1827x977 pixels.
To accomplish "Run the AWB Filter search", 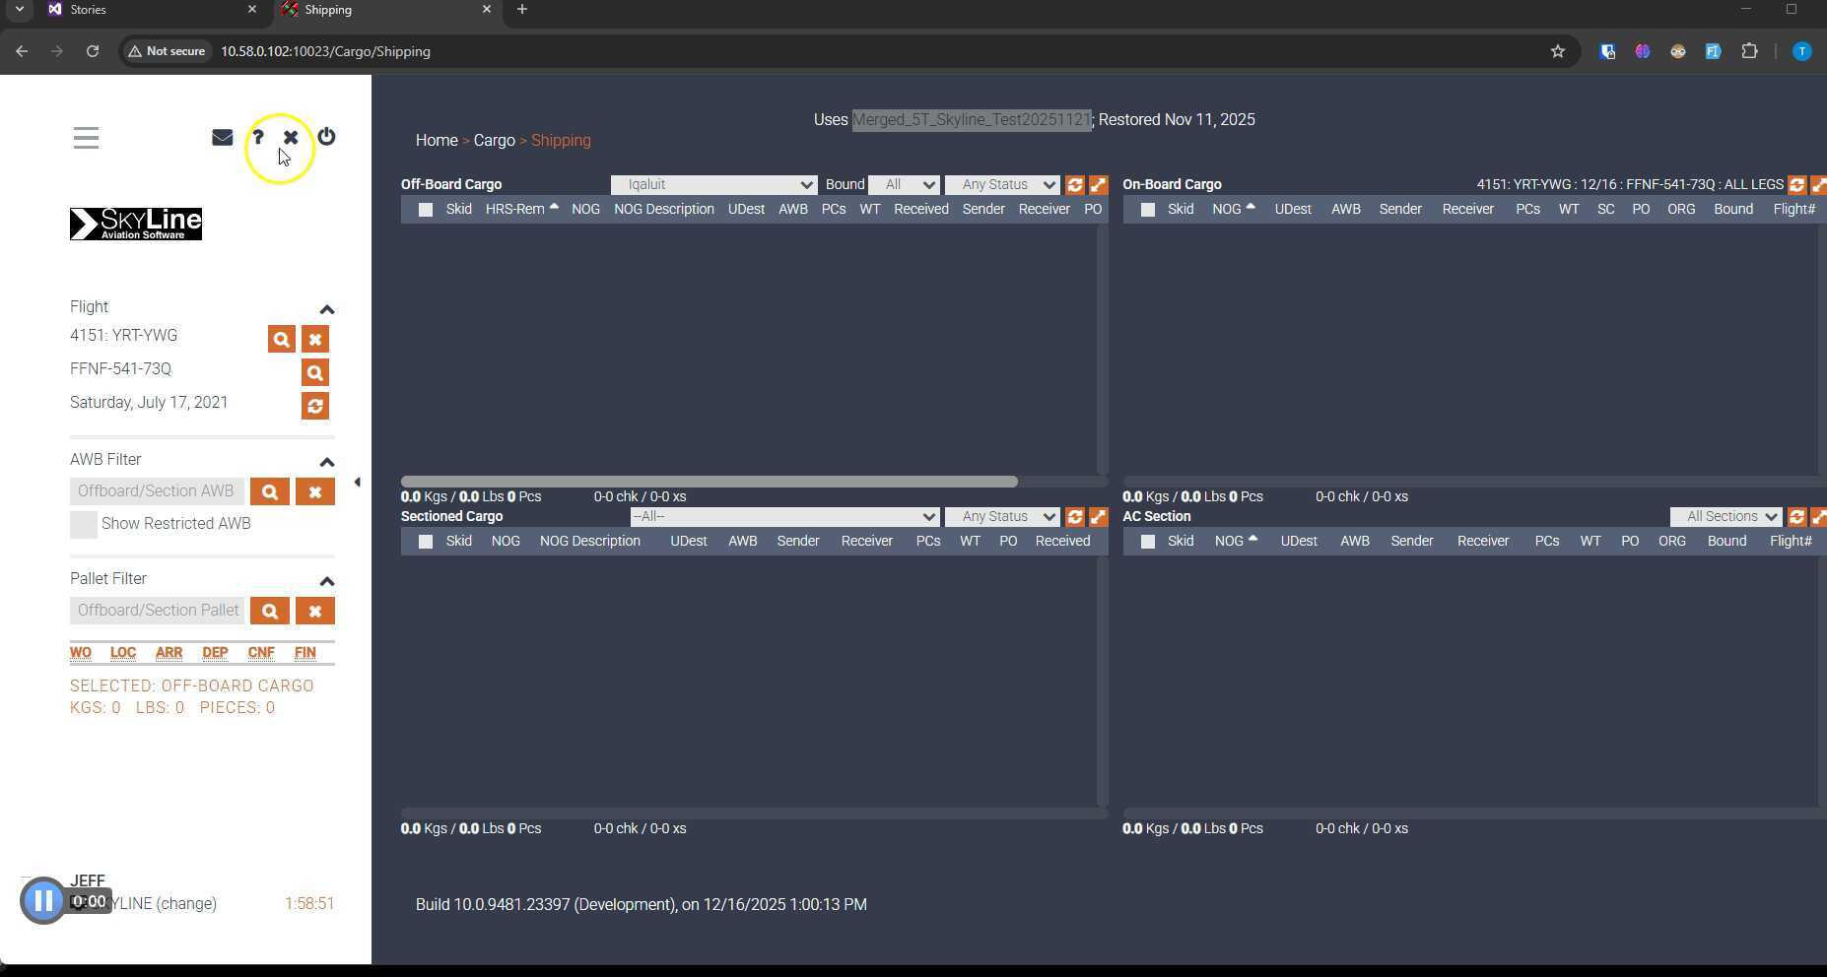I will click(270, 491).
